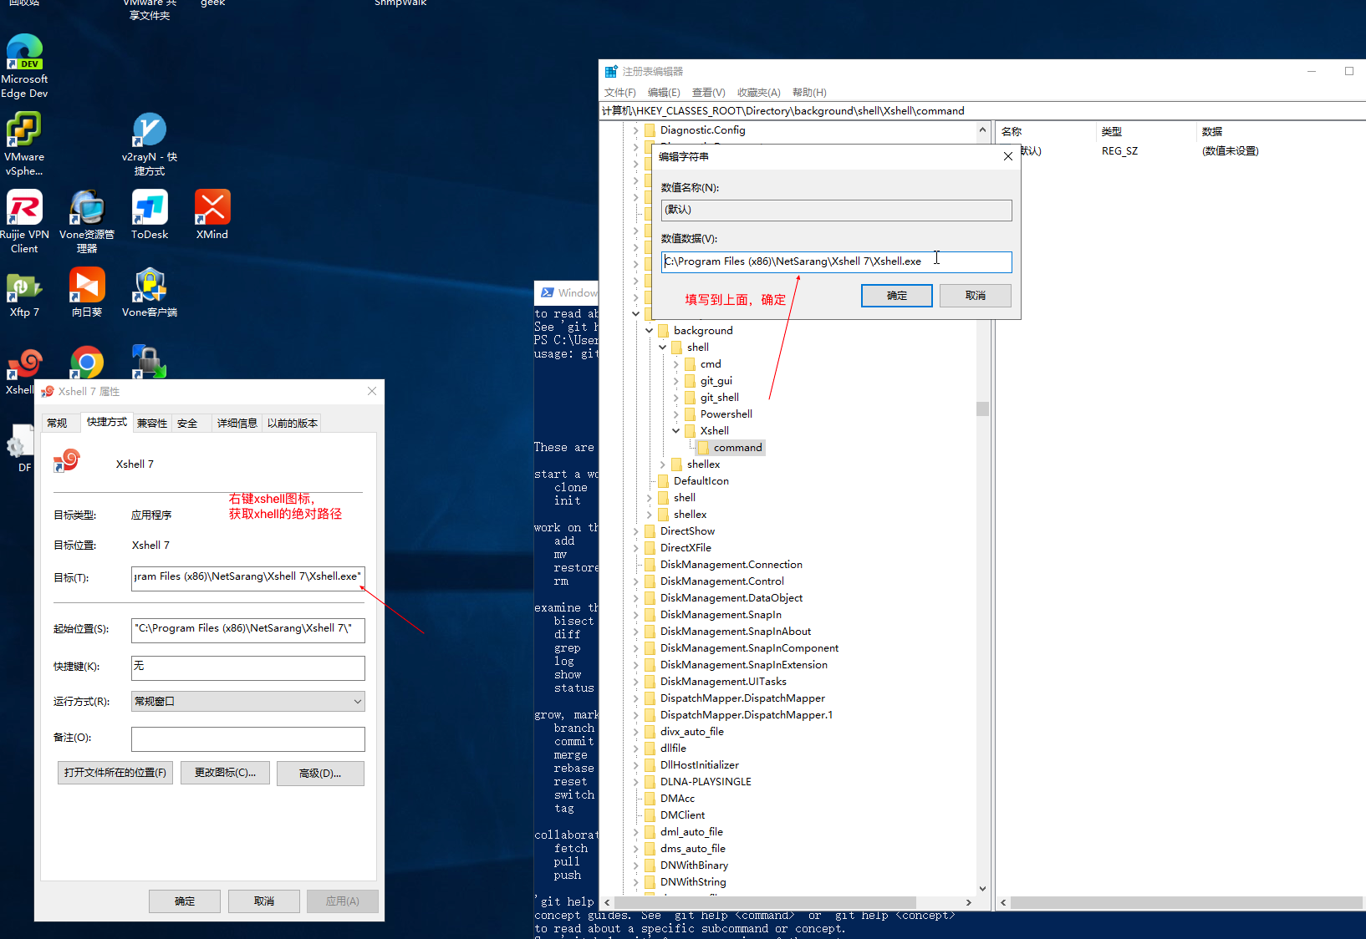Click the 目标(T) path field
This screenshot has width=1366, height=939.
[248, 577]
